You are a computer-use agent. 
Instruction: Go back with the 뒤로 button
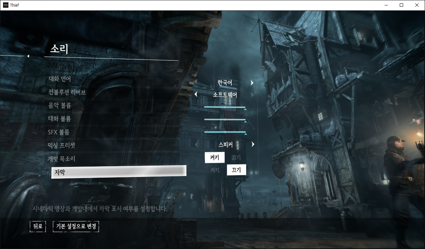coord(37,226)
